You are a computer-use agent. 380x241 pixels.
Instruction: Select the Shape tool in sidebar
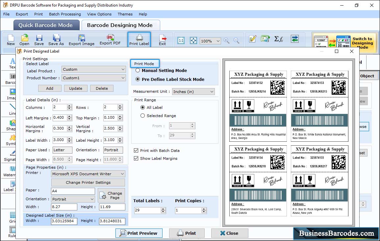click(x=12, y=125)
